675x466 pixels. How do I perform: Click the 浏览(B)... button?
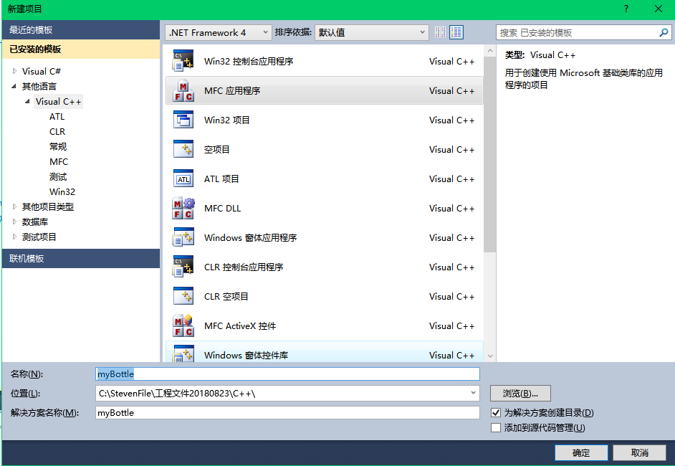(x=520, y=393)
